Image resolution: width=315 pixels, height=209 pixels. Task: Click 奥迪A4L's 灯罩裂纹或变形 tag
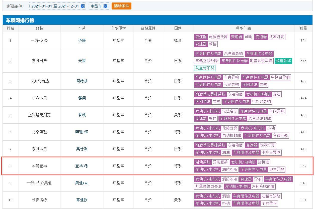tap(209, 187)
